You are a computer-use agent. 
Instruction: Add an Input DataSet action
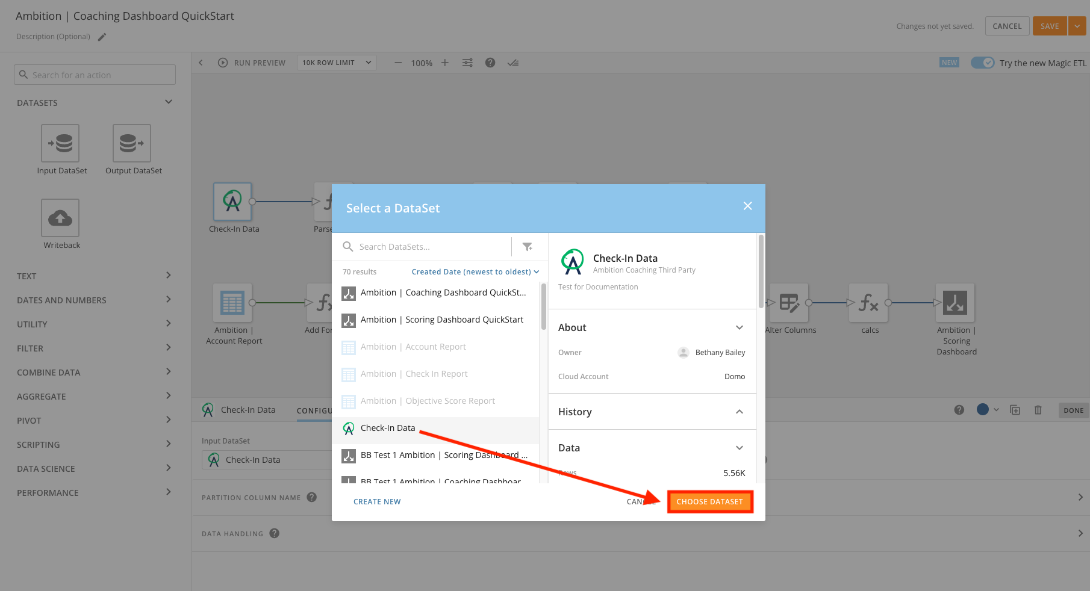coord(60,143)
